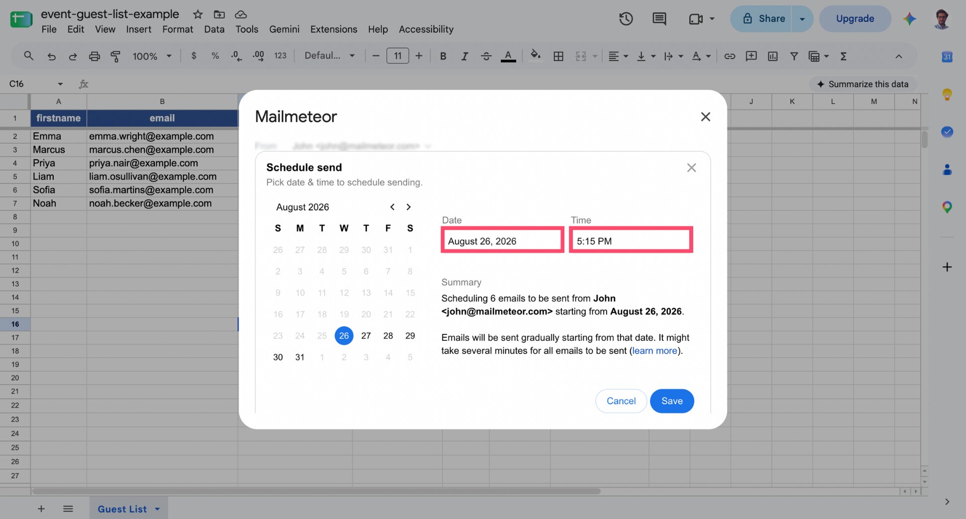Show all comments panel
The height and width of the screenshot is (519, 966).
pos(659,19)
